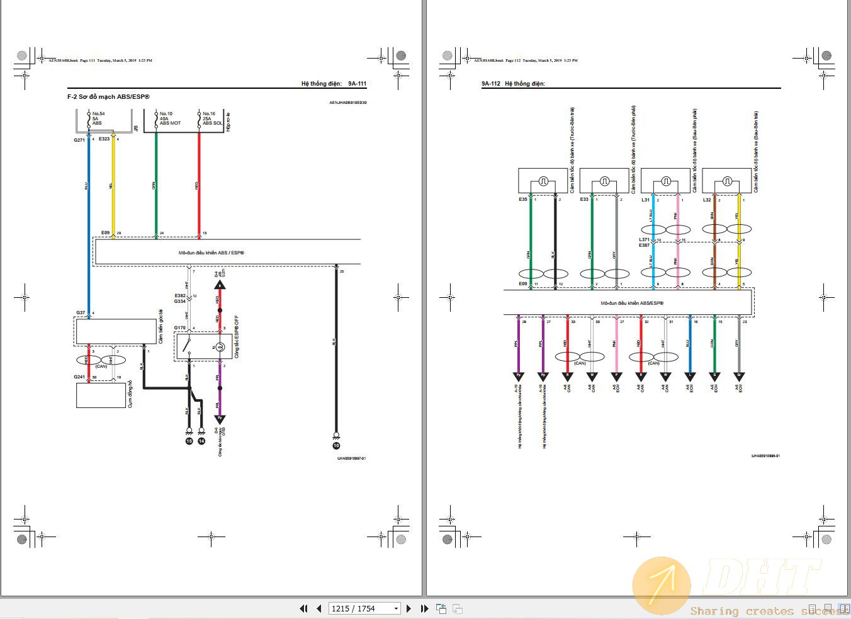
Task: Go to the next page
Action: click(x=409, y=608)
